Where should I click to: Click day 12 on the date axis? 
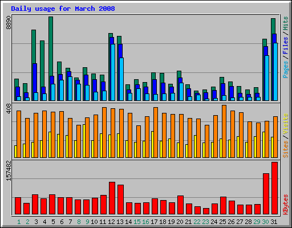(111, 222)
